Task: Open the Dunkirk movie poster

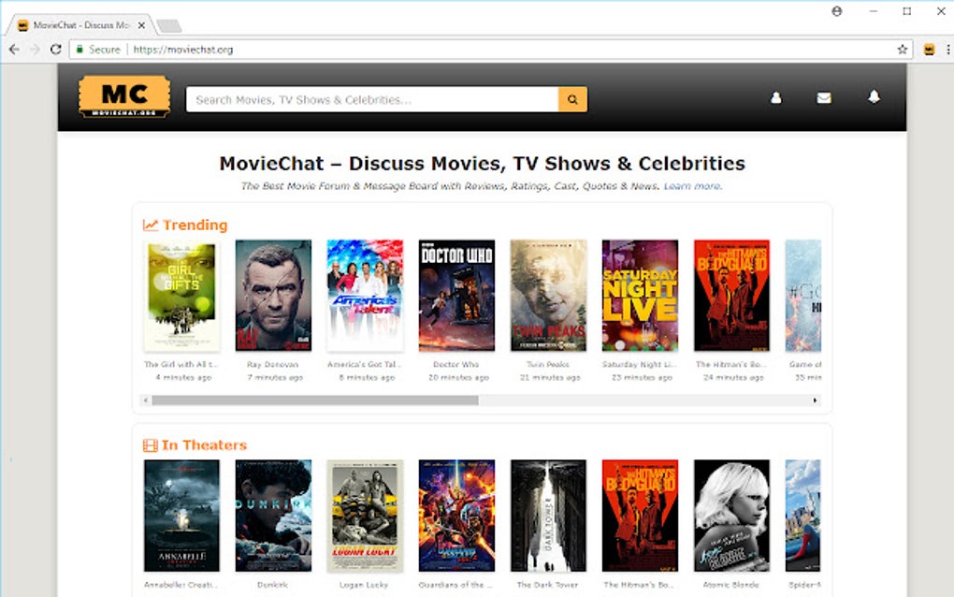Action: click(272, 515)
